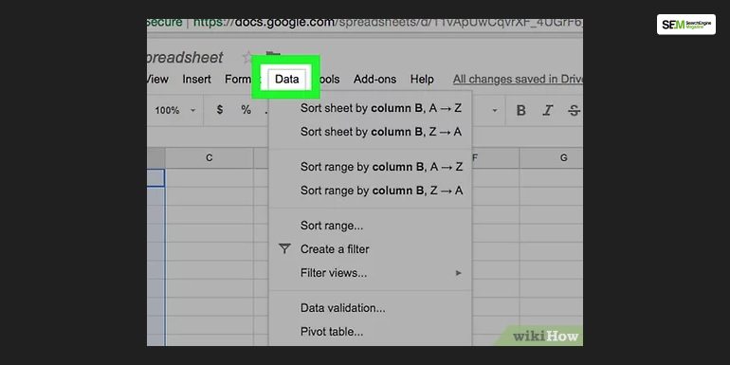
Task: Click All changes saved in Drive link
Action: 518,79
